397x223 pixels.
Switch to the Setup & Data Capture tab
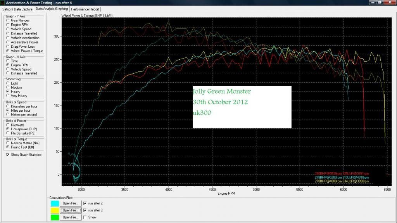(17, 9)
